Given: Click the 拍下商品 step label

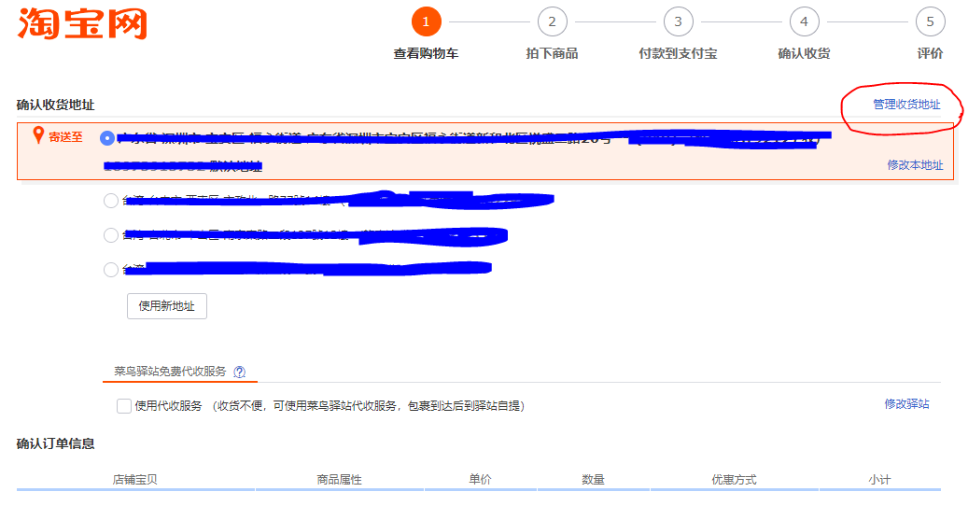Looking at the screenshot, I should [552, 54].
